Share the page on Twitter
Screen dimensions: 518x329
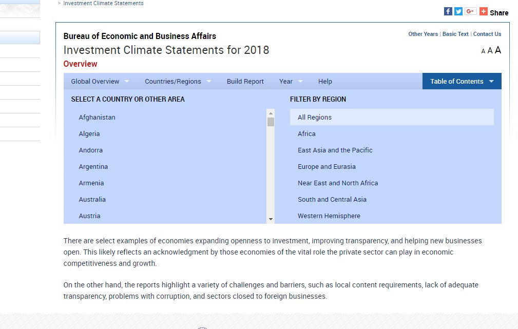[458, 11]
